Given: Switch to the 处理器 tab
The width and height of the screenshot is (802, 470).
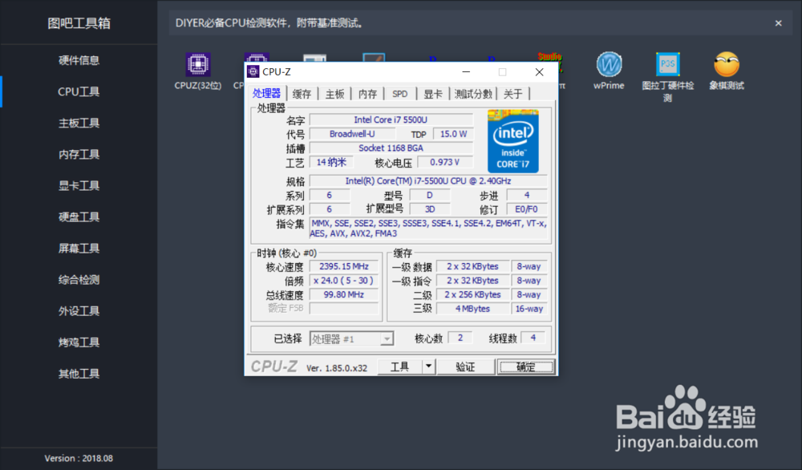Looking at the screenshot, I should coord(266,93).
